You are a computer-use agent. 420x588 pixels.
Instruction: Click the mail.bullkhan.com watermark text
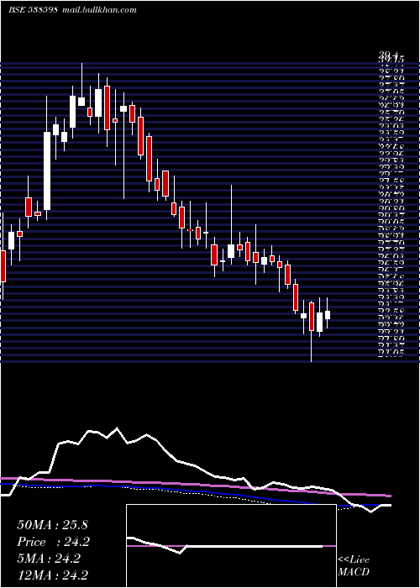click(x=99, y=10)
